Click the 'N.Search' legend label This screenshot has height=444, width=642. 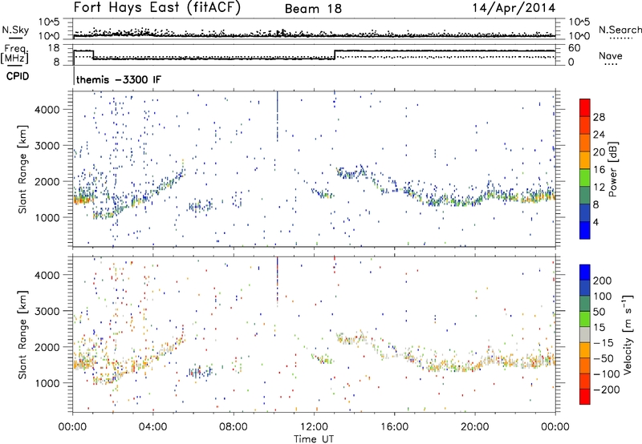tap(620, 30)
